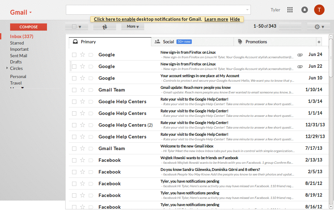
Task: Switch to the Social tab
Action: (x=192, y=42)
